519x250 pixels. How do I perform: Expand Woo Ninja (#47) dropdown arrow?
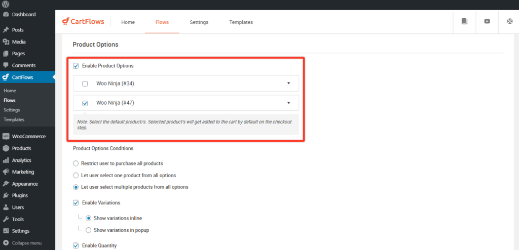click(288, 103)
